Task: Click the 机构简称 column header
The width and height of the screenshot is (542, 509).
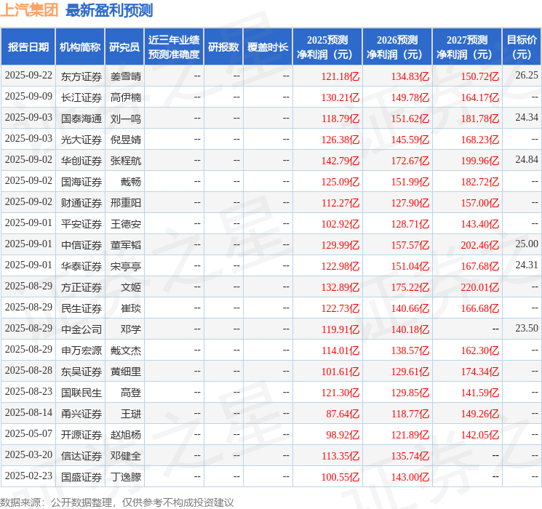Action: (80, 47)
